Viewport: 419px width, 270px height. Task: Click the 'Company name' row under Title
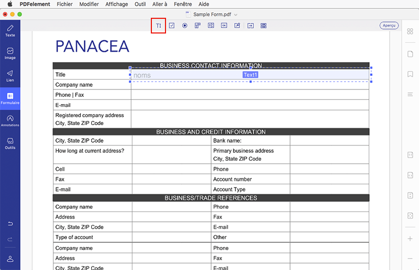point(211,85)
